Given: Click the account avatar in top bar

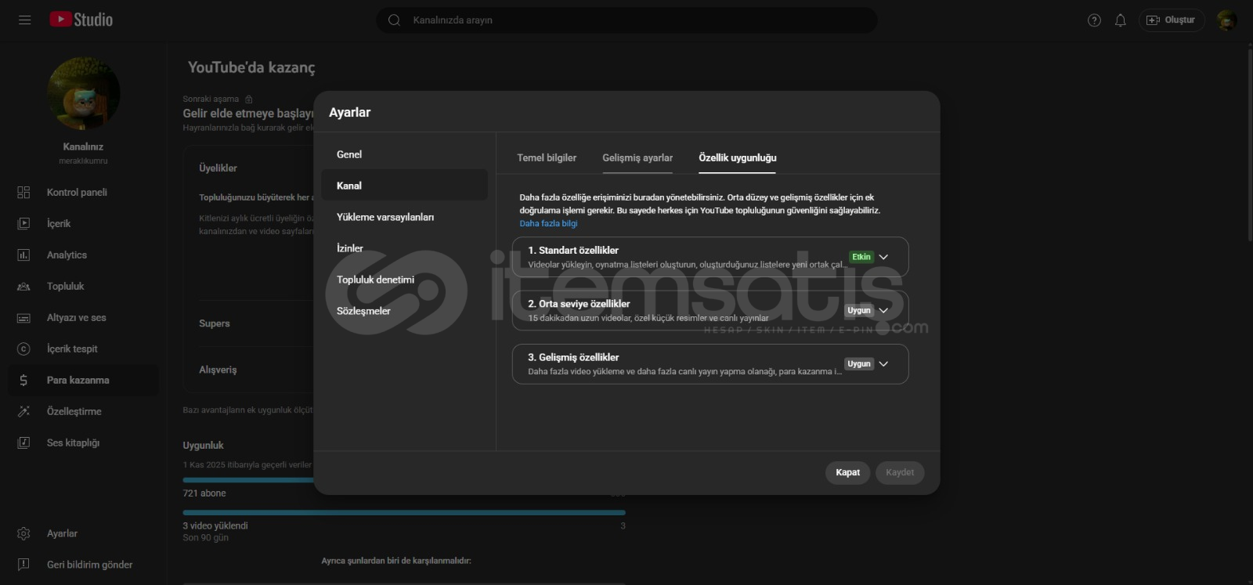Looking at the screenshot, I should pyautogui.click(x=1226, y=20).
